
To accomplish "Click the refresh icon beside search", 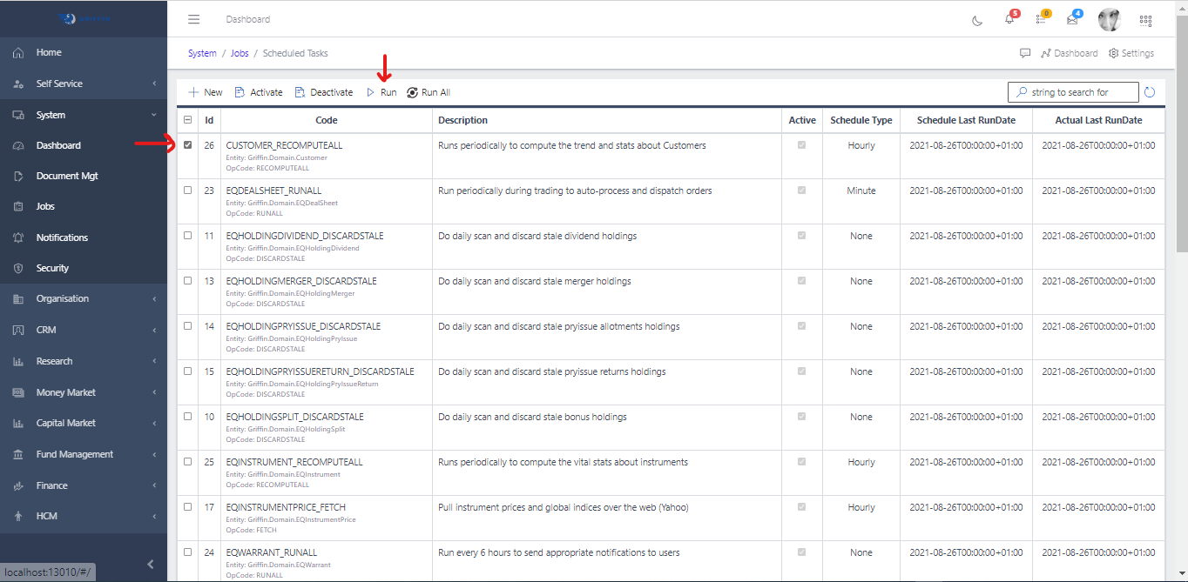I will click(x=1150, y=92).
